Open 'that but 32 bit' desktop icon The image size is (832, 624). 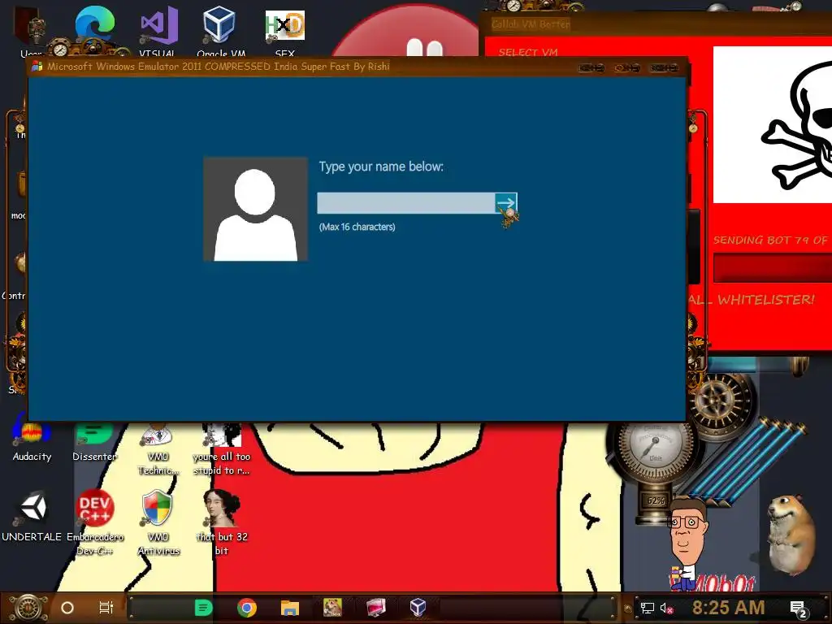click(222, 522)
